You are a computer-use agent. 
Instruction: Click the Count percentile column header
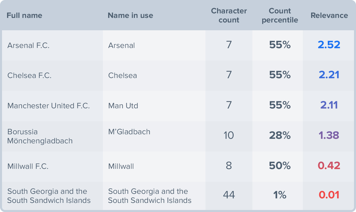point(280,15)
